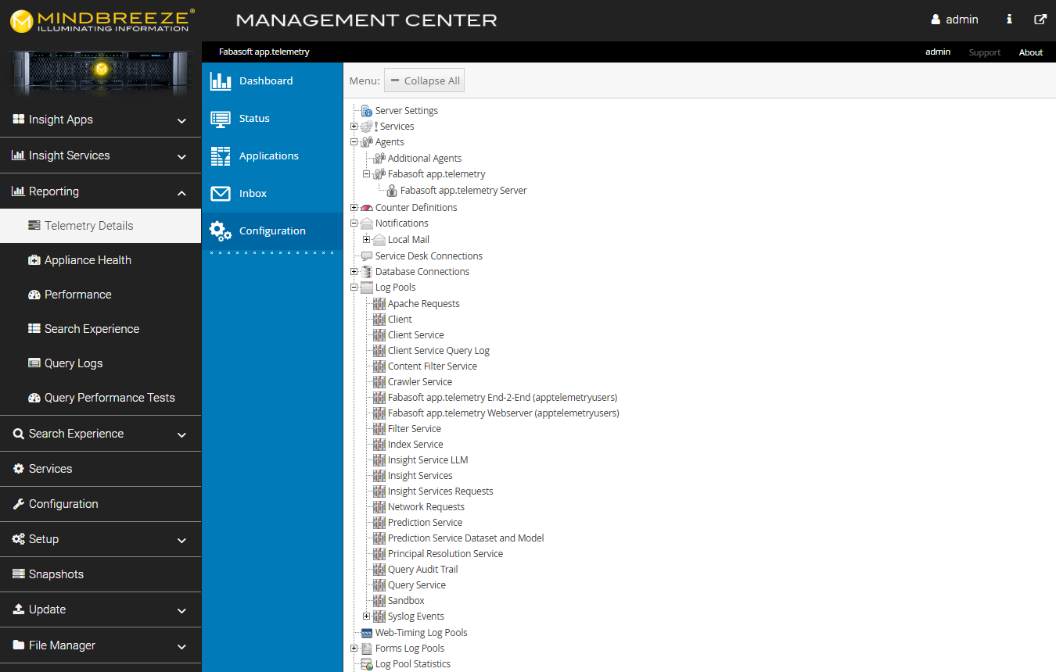Viewport: 1056px width, 672px height.
Task: Select the Sandbox log pool
Action: tap(406, 601)
